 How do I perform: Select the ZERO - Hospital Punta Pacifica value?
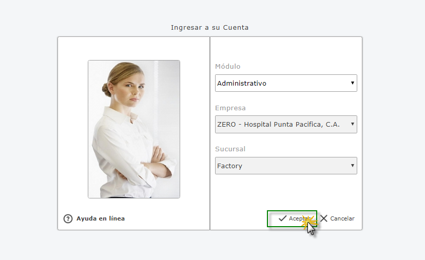[278, 124]
